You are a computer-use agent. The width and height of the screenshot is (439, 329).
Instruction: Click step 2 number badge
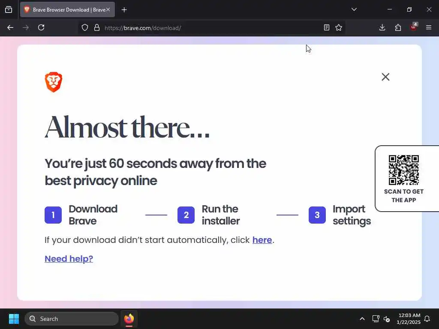click(x=186, y=215)
